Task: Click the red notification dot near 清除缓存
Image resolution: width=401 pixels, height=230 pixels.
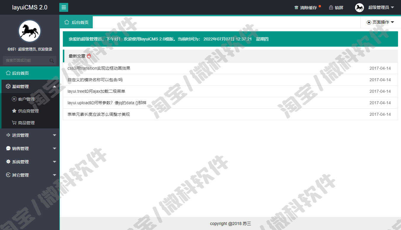Action: coord(320,6)
